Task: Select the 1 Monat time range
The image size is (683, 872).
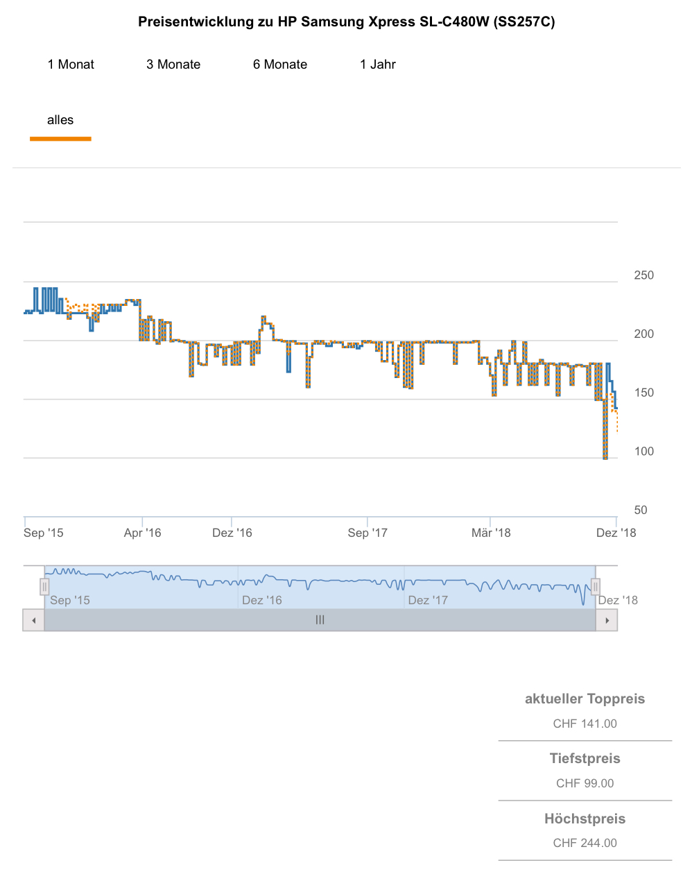Action: 71,65
